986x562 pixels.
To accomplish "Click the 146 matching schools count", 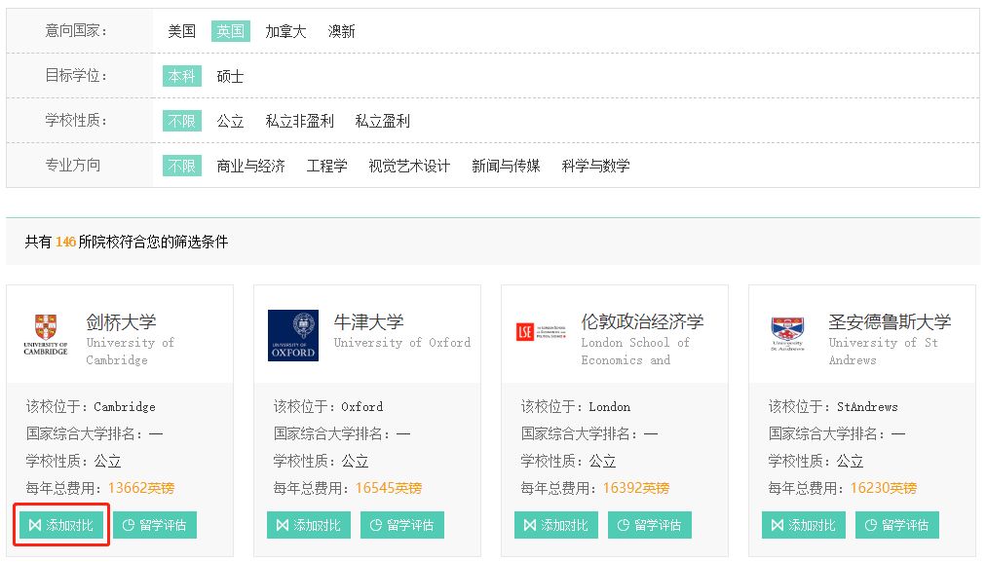I will coord(65,242).
